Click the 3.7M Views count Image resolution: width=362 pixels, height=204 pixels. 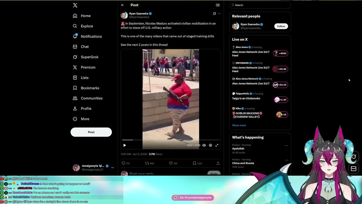point(156,154)
